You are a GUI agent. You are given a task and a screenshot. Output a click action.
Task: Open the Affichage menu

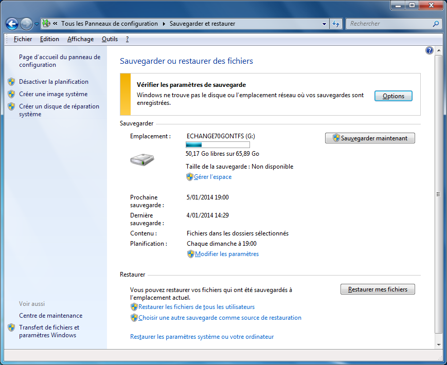click(x=80, y=39)
